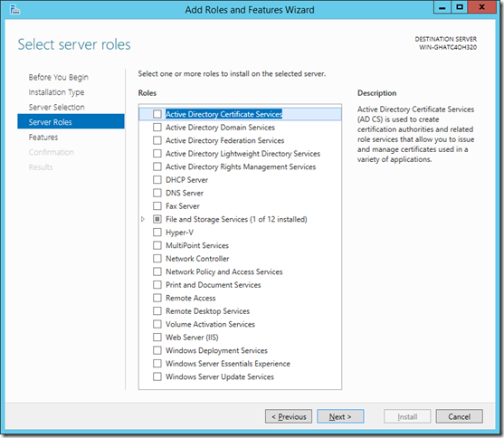Check Windows Server Essentials Experience checkbox
The image size is (504, 438).
(x=157, y=364)
